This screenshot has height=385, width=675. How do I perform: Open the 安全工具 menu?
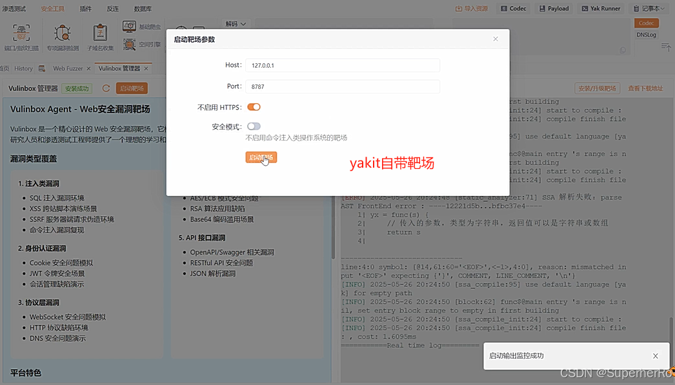coord(52,8)
